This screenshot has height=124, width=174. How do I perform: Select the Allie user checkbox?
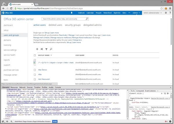[35, 74]
